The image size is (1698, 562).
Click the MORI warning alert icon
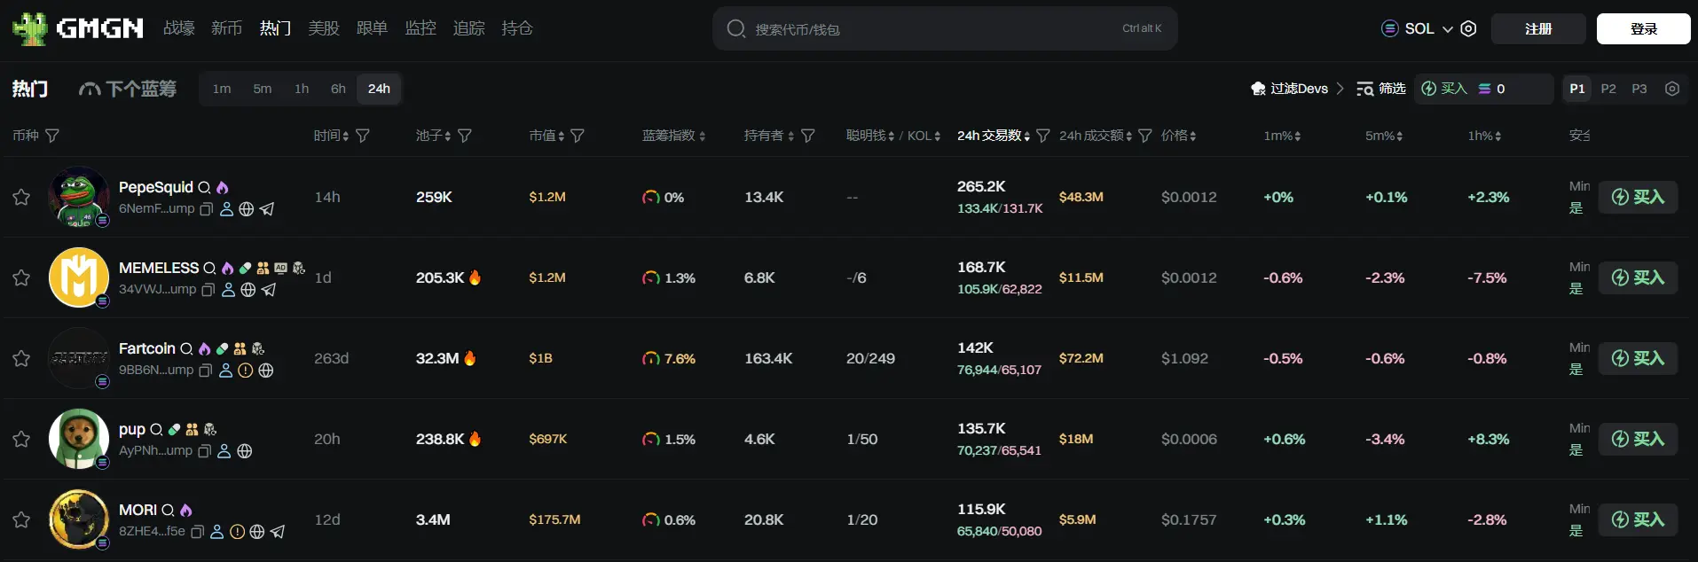[237, 532]
